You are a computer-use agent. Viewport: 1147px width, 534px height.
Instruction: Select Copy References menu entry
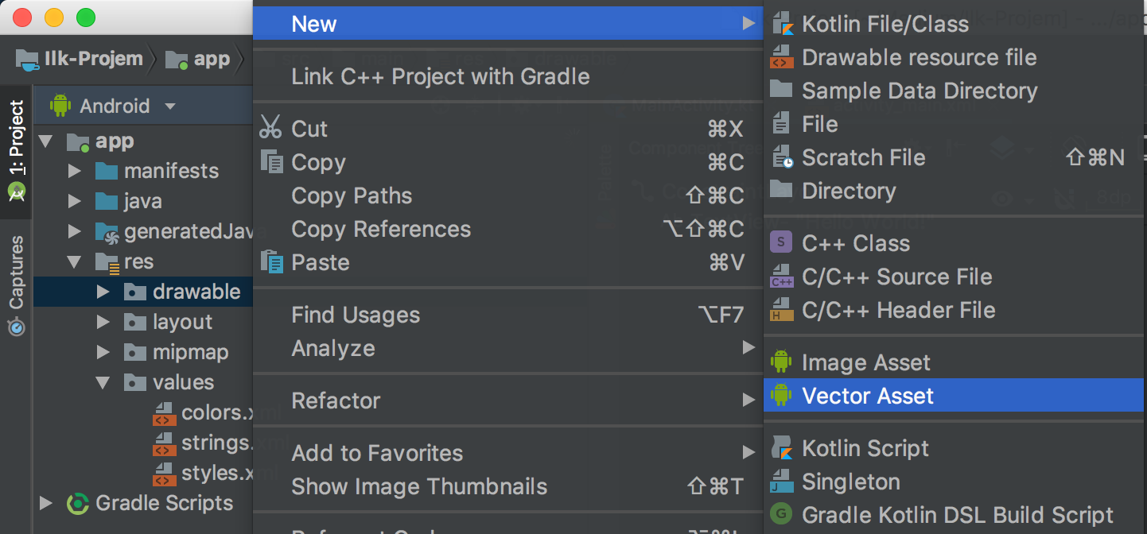[507, 229]
